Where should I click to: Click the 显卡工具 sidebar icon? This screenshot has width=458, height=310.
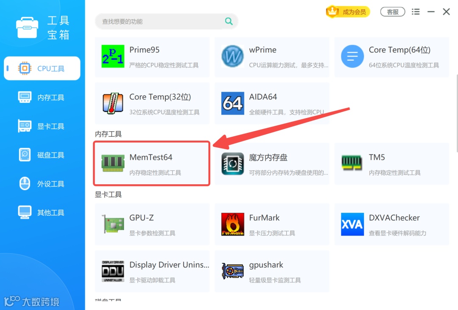[25, 126]
